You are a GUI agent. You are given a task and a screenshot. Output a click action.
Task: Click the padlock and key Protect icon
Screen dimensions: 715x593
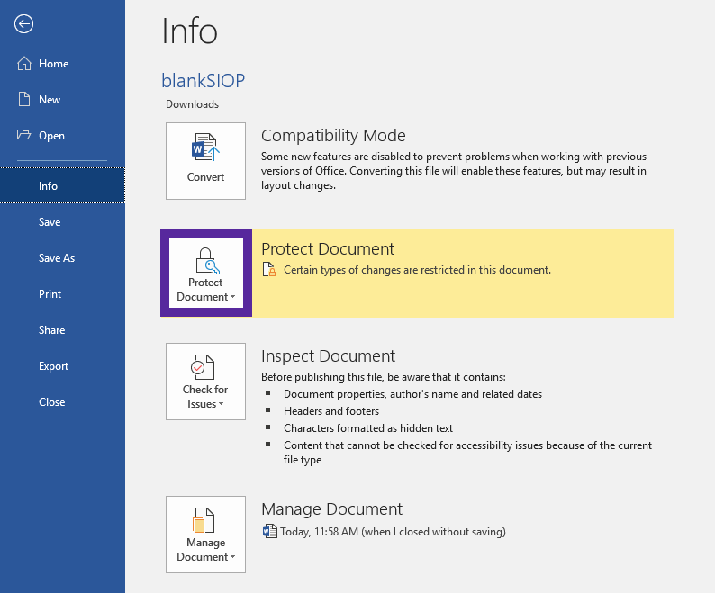206,260
